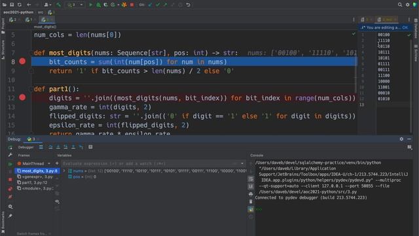
Task: Navigate back with the left arrow
Action: 29,5
